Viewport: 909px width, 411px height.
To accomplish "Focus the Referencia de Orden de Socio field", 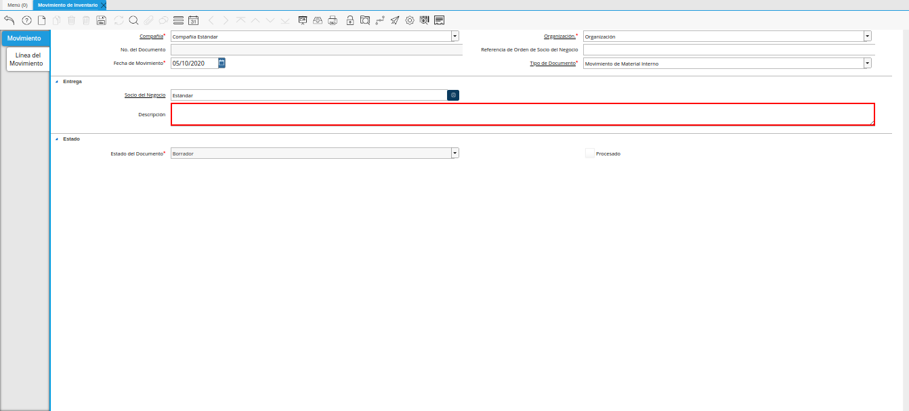I will tap(729, 50).
